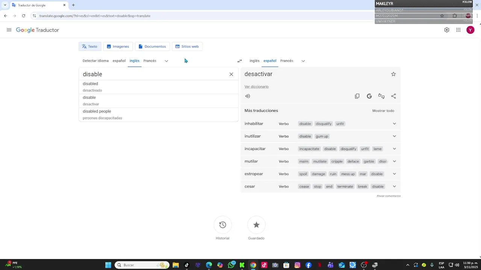Open the Chrome tab search dropdown
The width and height of the screenshot is (481, 270).
point(5,5)
